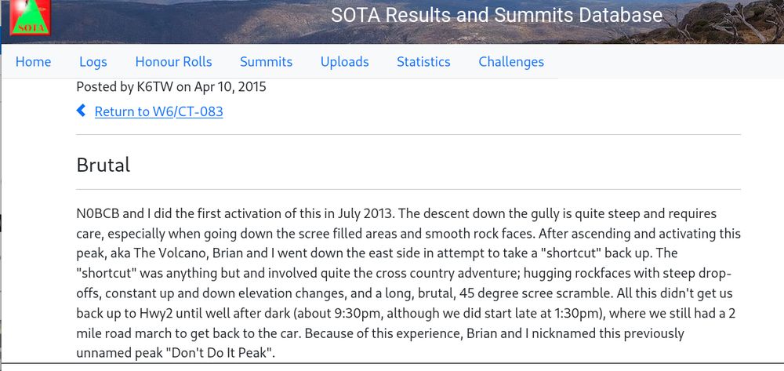This screenshot has width=784, height=371.
Task: Go to Honour Rolls in the navigation
Action: 173,62
